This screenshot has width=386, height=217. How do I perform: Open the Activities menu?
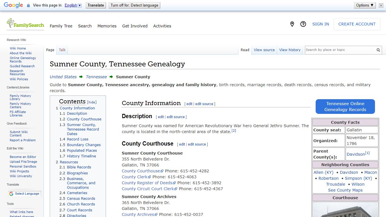[x=162, y=26]
